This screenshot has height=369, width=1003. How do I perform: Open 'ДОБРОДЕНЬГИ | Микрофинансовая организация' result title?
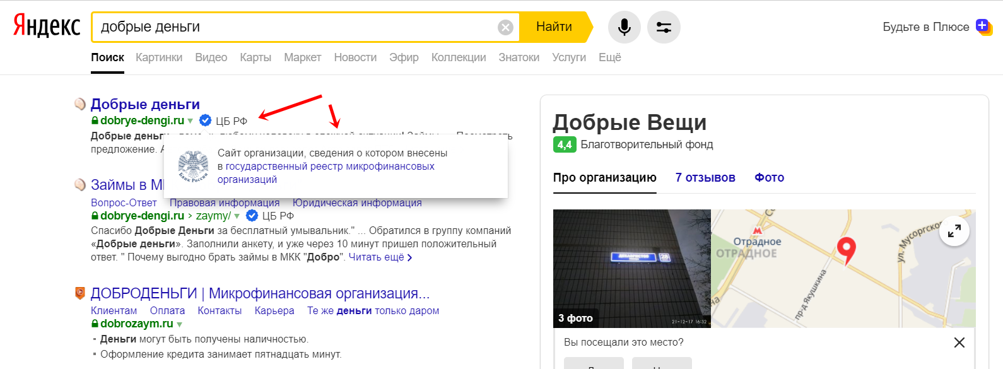[261, 293]
